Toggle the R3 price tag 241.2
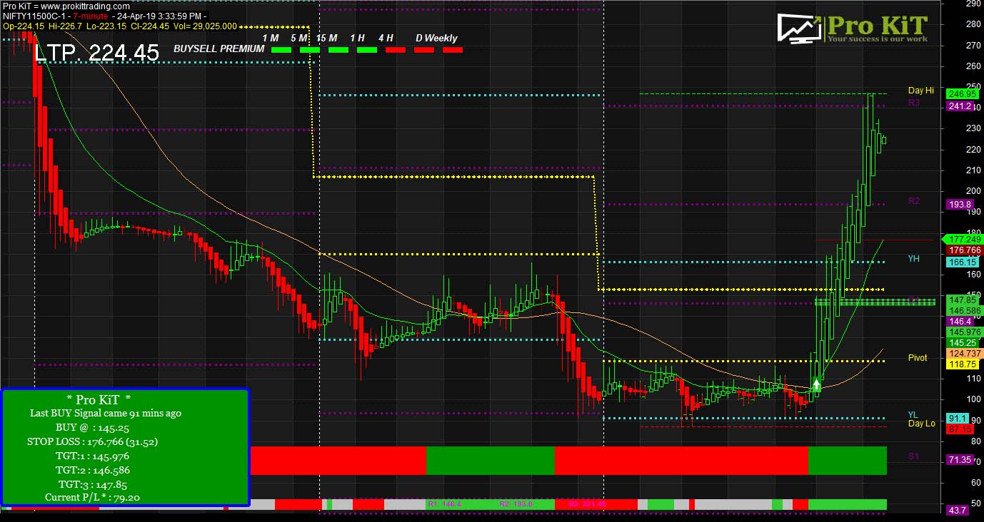Image resolution: width=984 pixels, height=522 pixels. click(960, 106)
